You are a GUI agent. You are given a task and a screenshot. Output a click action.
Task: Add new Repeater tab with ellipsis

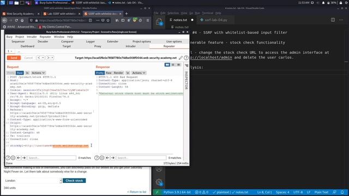[19, 51]
